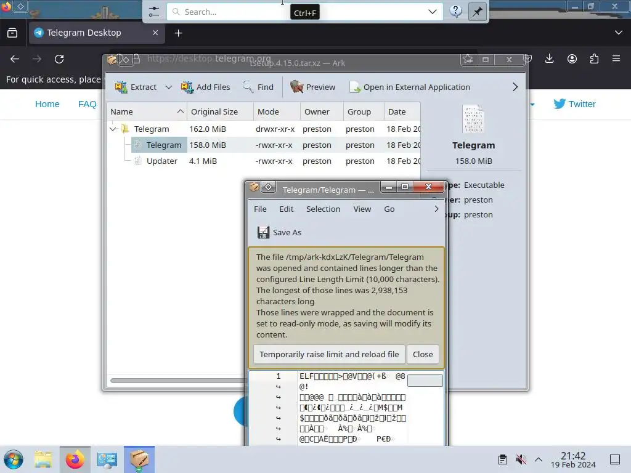
Task: Click the Firefox taskbar icon
Action: pos(75,459)
